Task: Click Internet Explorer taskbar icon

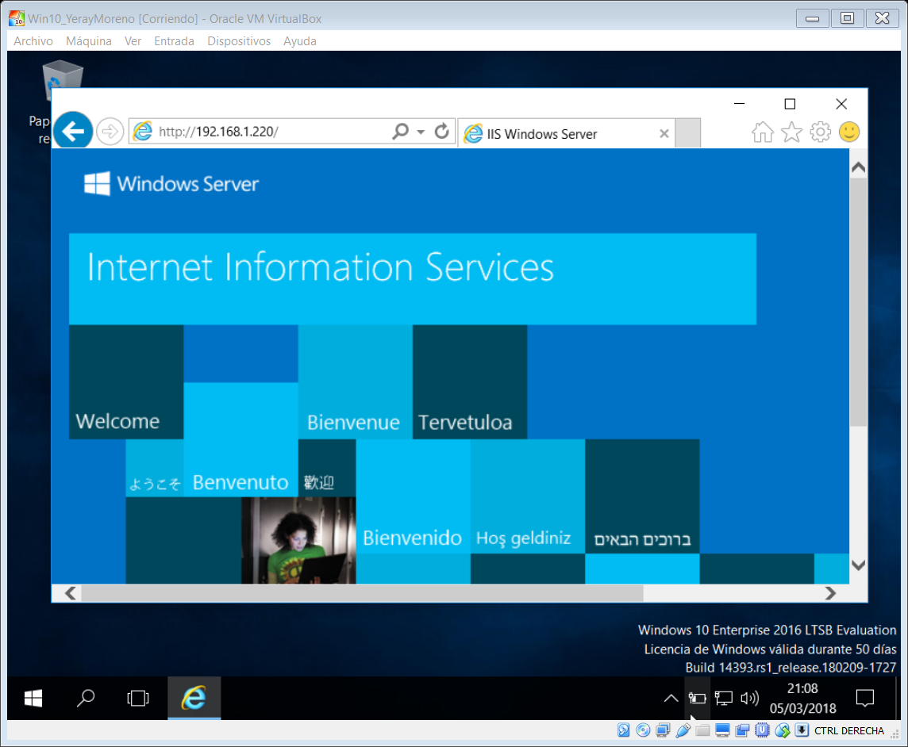Action: [194, 699]
